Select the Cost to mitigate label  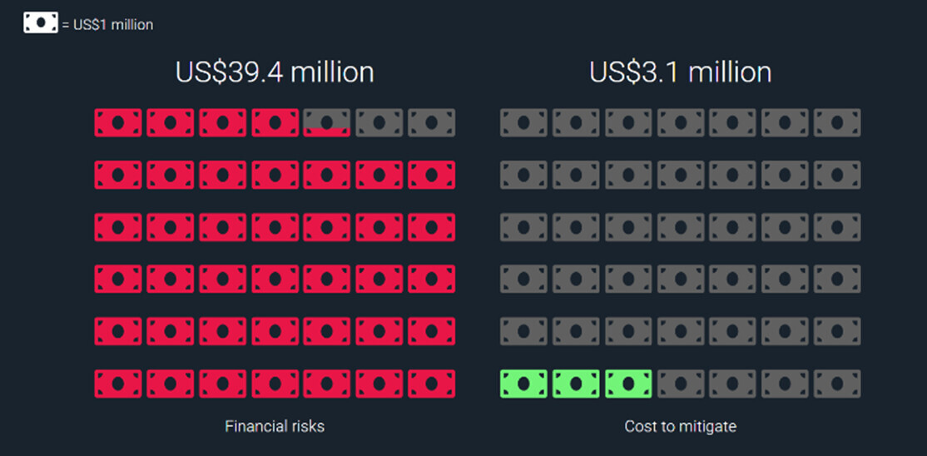point(680,426)
